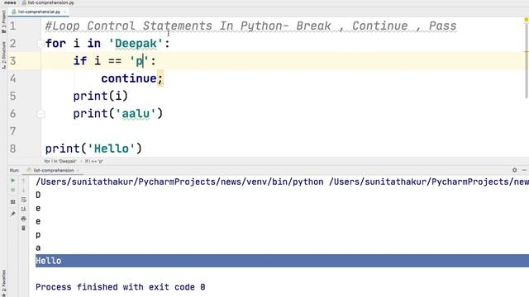
Task: Click Up the Stack Trace arrow
Action: (x=23, y=181)
